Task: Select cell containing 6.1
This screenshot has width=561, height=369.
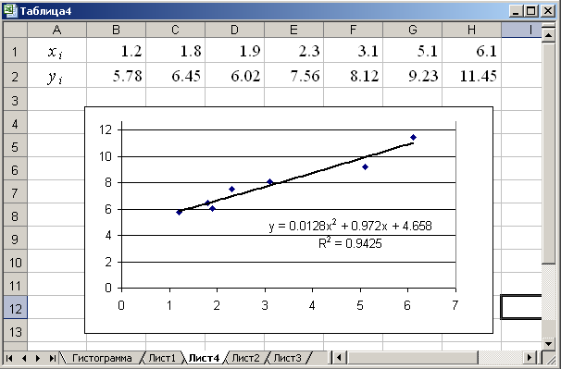Action: [471, 51]
